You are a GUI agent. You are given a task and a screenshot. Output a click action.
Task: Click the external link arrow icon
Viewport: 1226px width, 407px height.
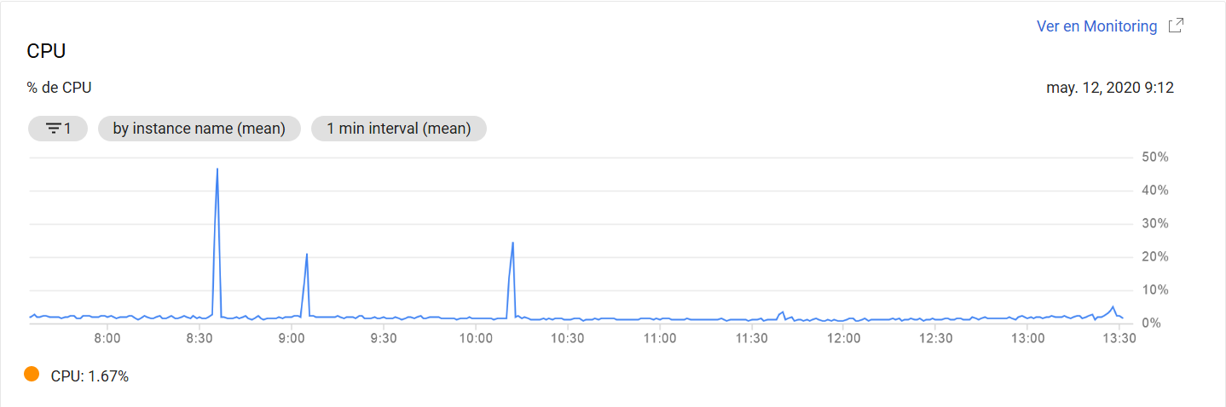(x=1176, y=26)
